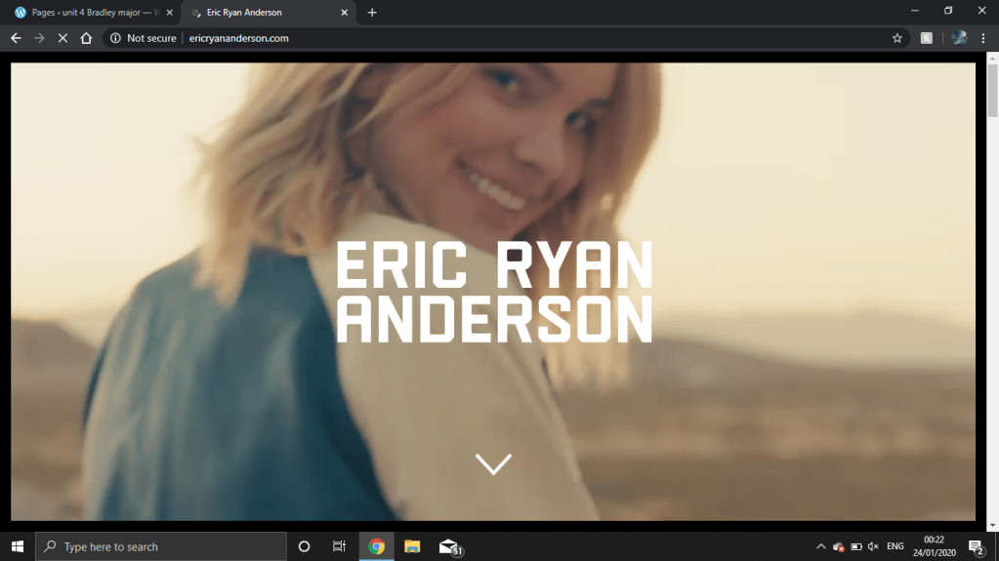Show hidden system tray icons

coord(820,546)
